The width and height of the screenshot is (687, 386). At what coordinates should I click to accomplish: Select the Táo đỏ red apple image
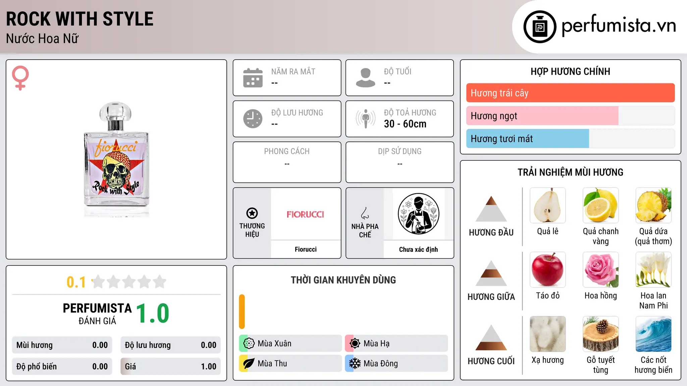(x=548, y=270)
